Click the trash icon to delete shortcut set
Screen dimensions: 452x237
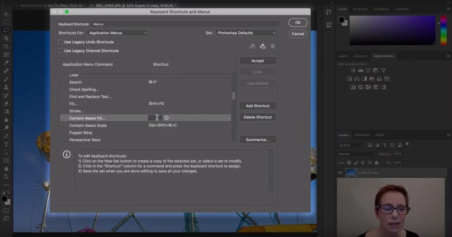click(273, 46)
